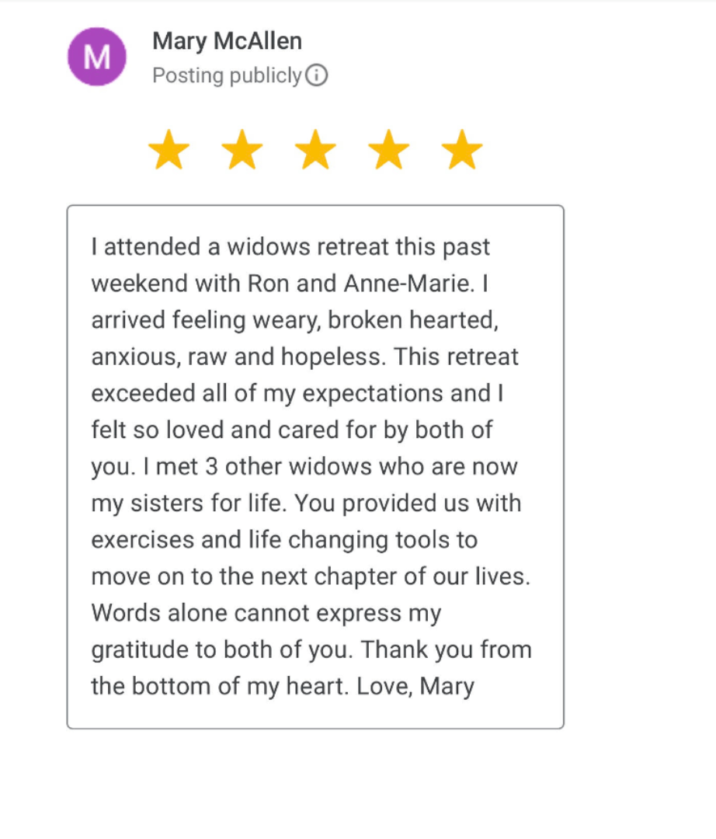Open the Posting publicly info icon
This screenshot has width=716, height=839.
[317, 76]
